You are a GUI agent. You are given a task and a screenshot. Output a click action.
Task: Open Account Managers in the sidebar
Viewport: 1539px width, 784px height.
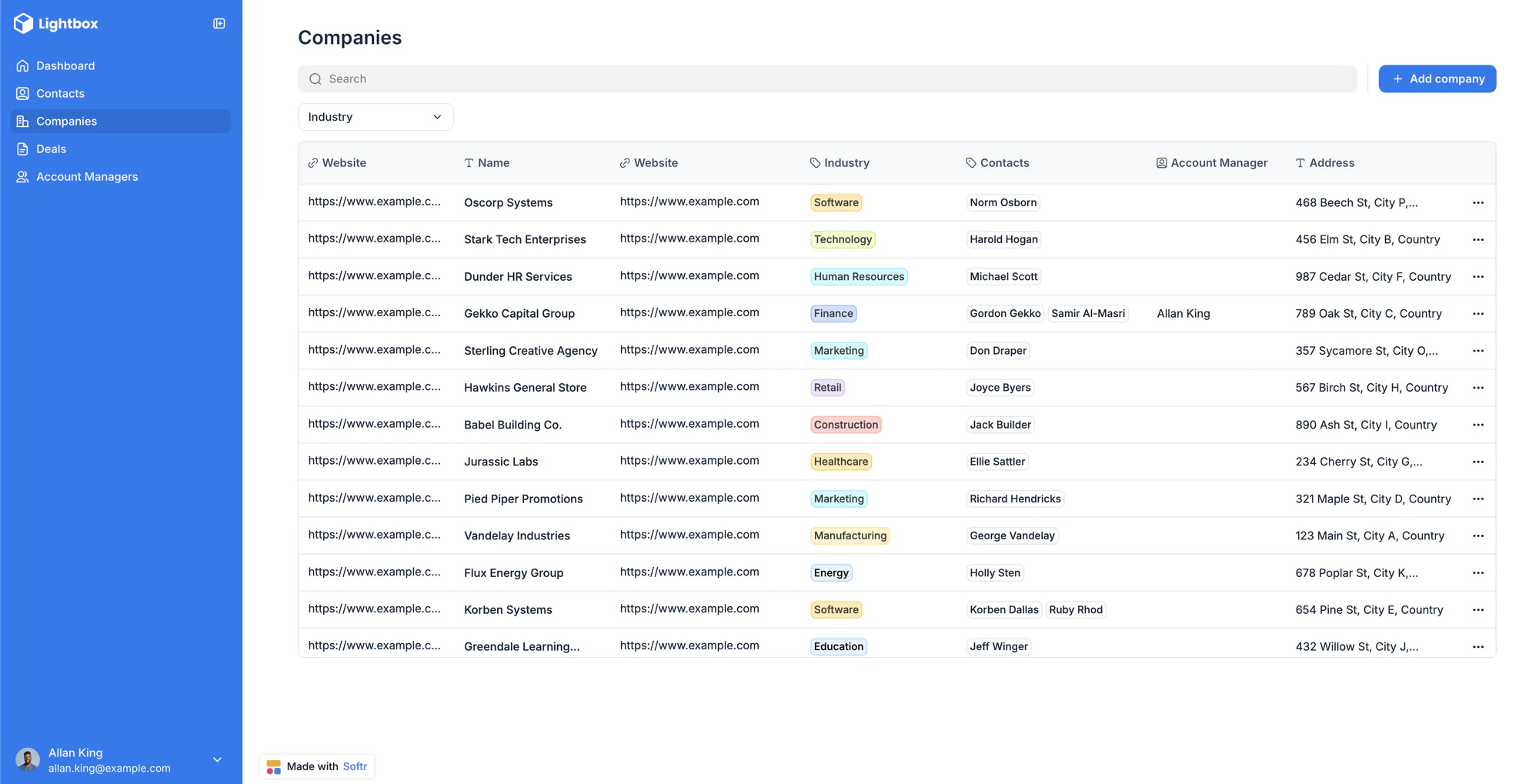tap(121, 176)
